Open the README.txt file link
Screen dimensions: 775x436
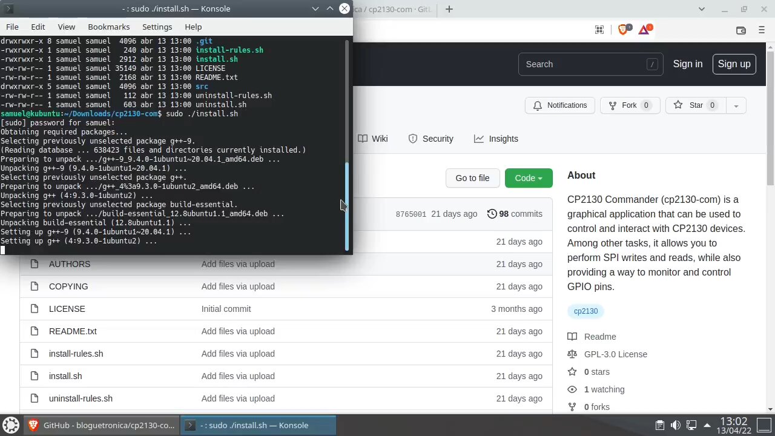tap(73, 331)
